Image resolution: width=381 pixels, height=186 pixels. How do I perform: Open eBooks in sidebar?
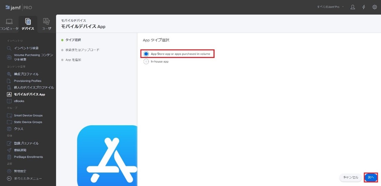point(19,101)
